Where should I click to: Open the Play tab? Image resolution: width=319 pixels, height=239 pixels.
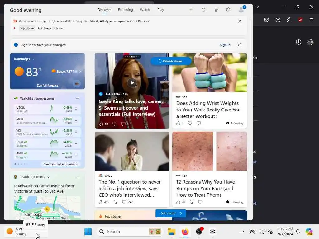point(160,10)
